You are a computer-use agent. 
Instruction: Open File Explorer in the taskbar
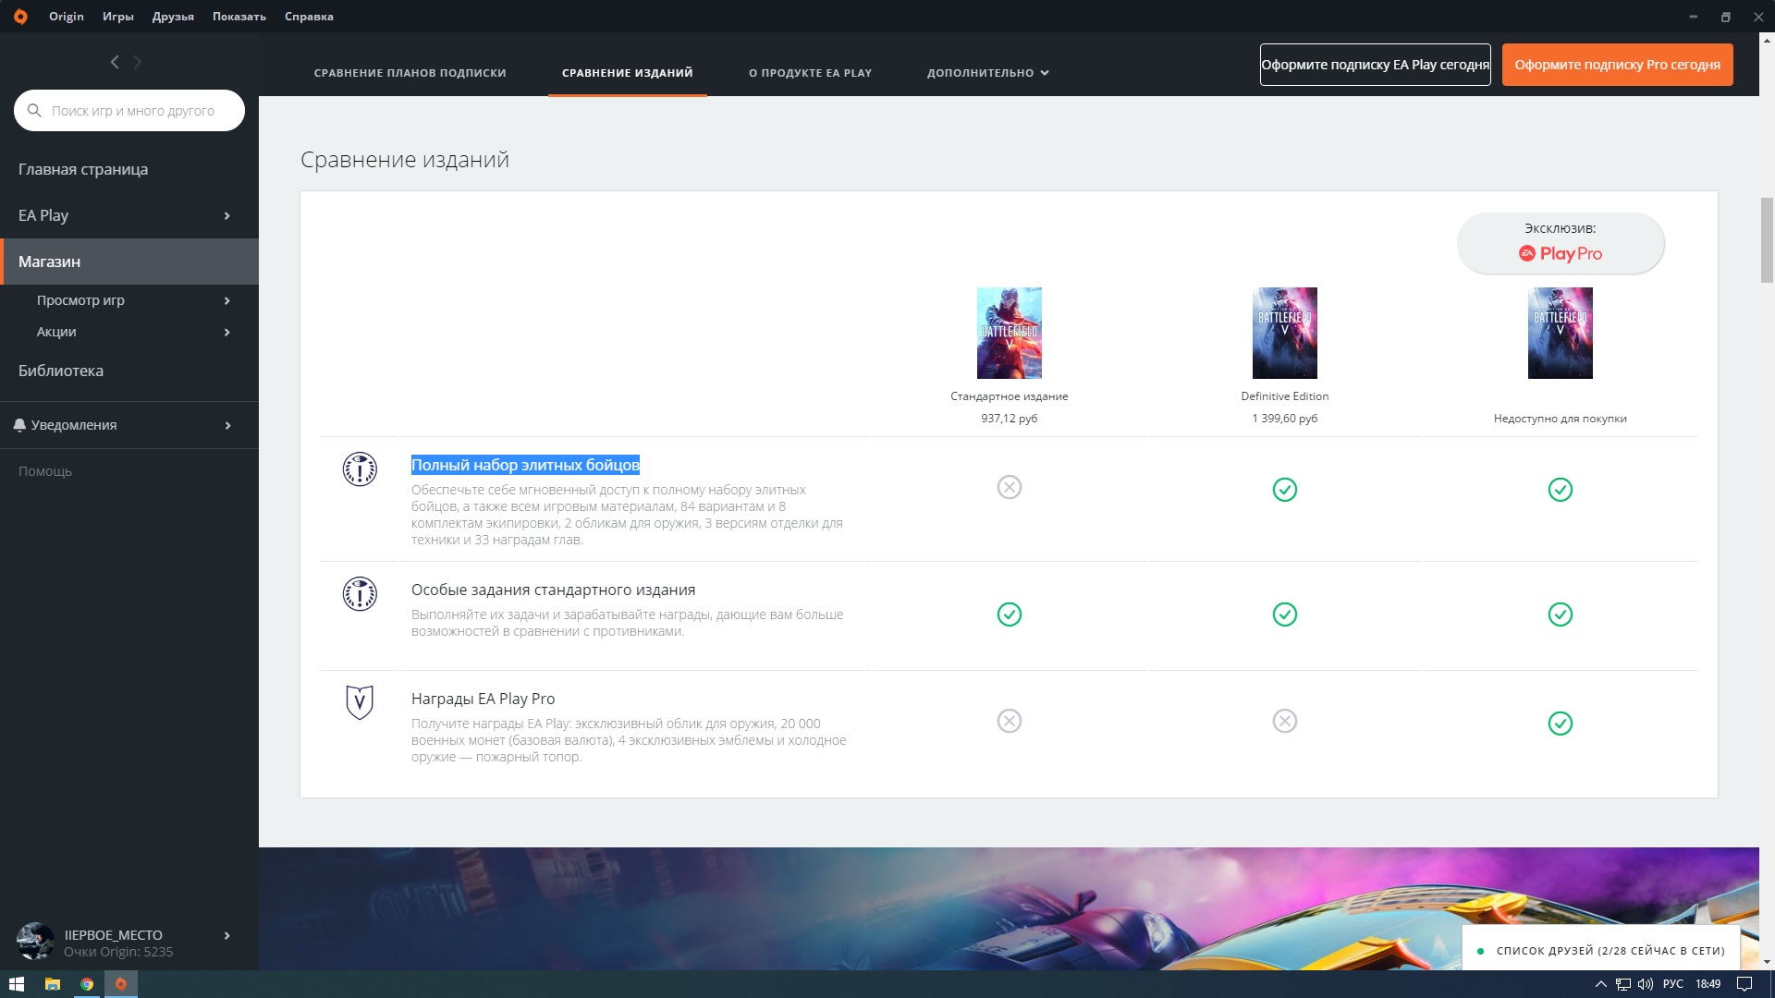(53, 984)
